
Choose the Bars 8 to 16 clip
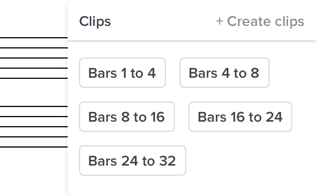pos(127,117)
